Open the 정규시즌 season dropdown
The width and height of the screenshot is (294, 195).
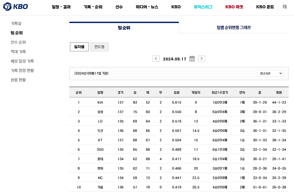[x=270, y=73]
